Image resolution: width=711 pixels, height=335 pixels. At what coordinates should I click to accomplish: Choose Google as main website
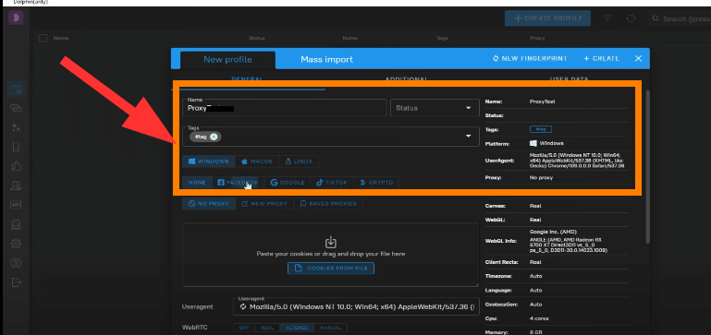288,183
